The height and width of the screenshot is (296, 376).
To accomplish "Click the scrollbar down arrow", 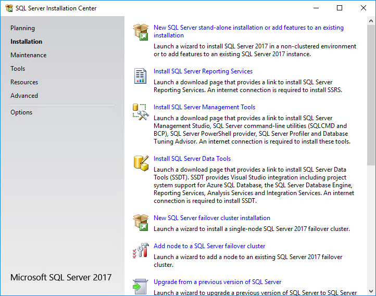I will 371,291.
